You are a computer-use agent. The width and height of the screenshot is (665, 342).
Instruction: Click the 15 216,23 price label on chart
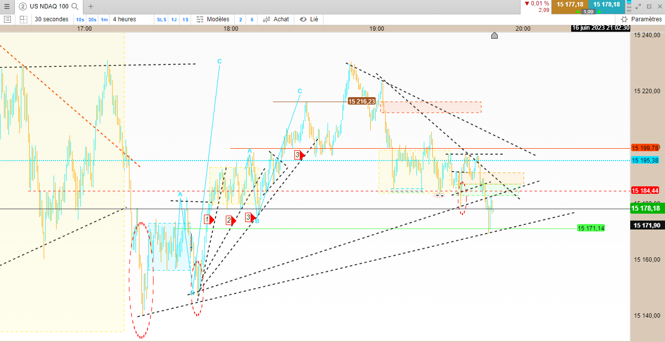pyautogui.click(x=362, y=102)
